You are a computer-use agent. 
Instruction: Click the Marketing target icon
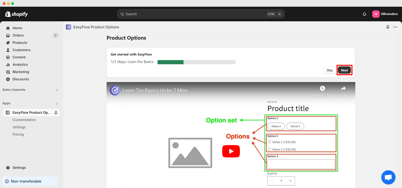tap(8, 72)
